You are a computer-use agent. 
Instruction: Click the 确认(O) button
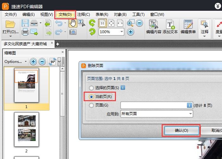[x=182, y=130]
